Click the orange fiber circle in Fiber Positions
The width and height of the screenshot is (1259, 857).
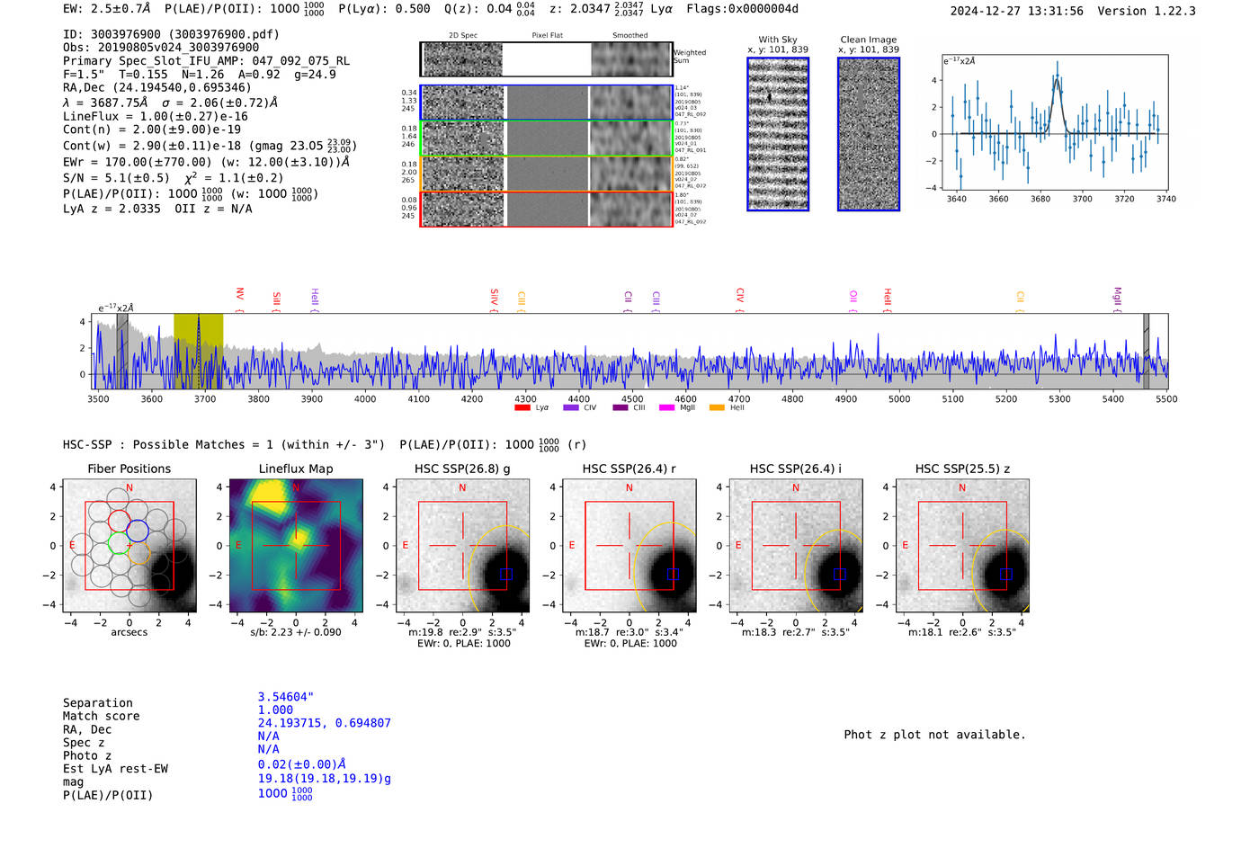[x=138, y=553]
